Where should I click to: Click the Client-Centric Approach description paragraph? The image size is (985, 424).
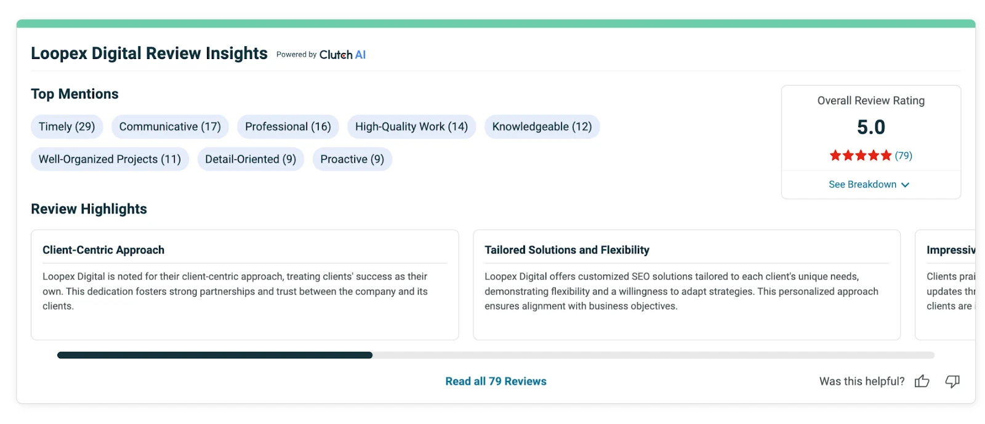(x=236, y=292)
